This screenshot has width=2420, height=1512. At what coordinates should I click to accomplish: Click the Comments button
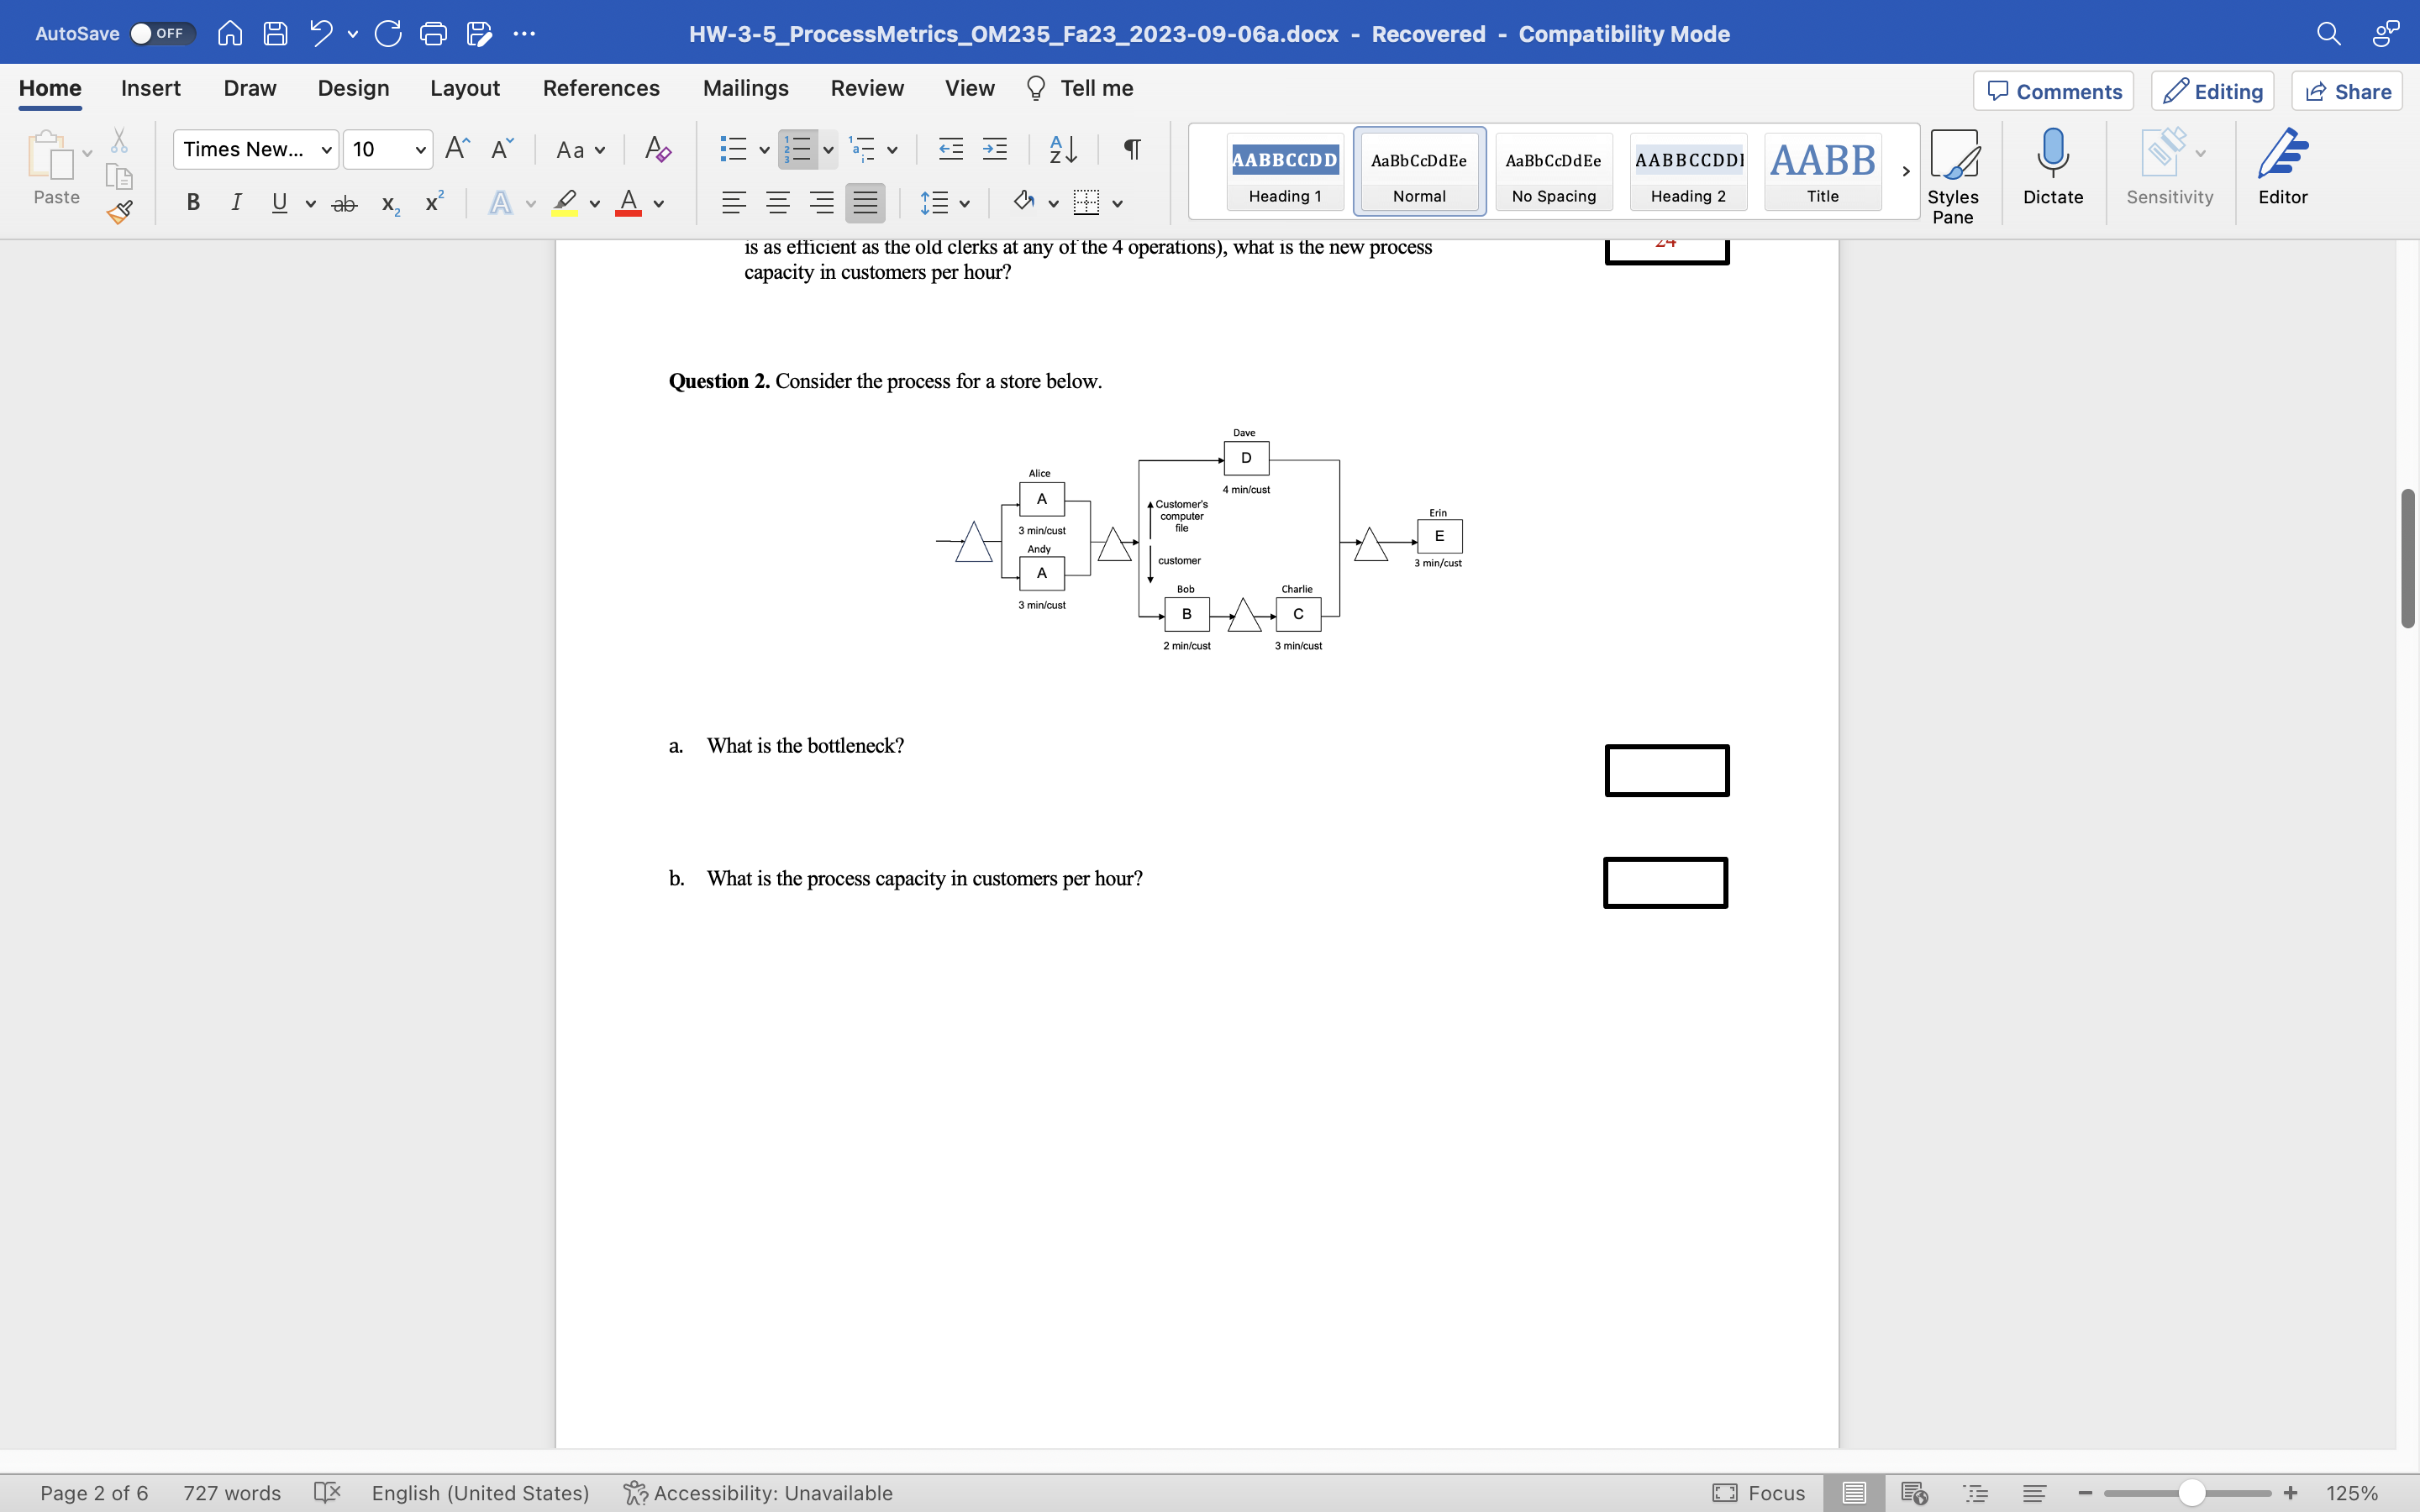[2052, 91]
